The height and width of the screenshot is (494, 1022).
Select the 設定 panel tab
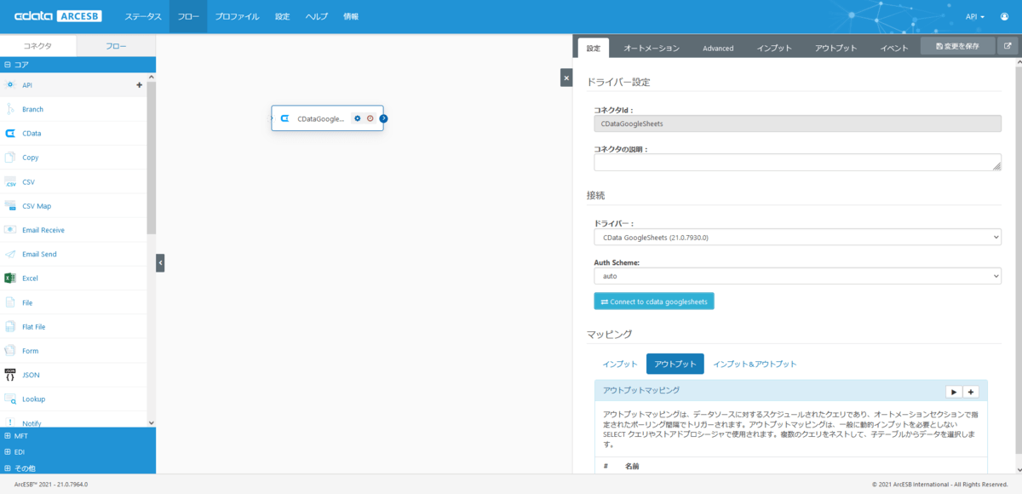pos(594,49)
